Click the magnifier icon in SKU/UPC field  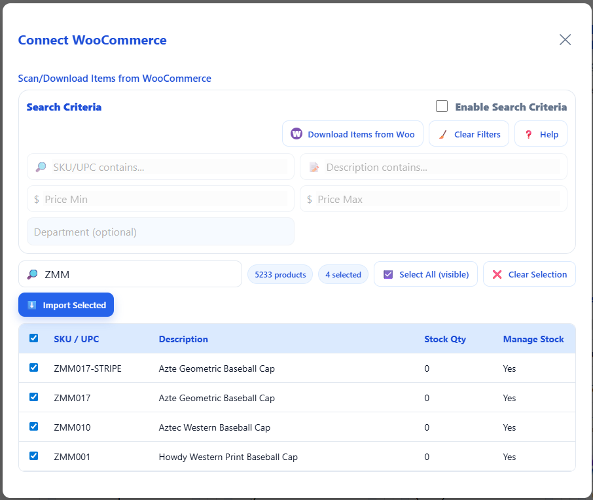pyautogui.click(x=41, y=167)
